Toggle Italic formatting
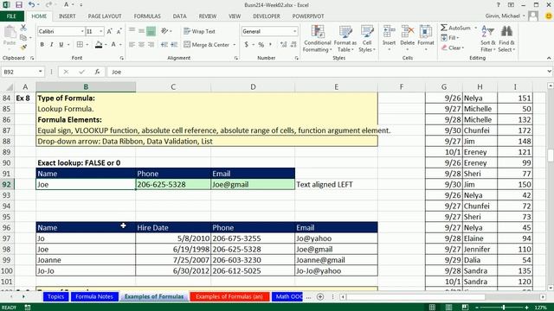 click(x=52, y=44)
